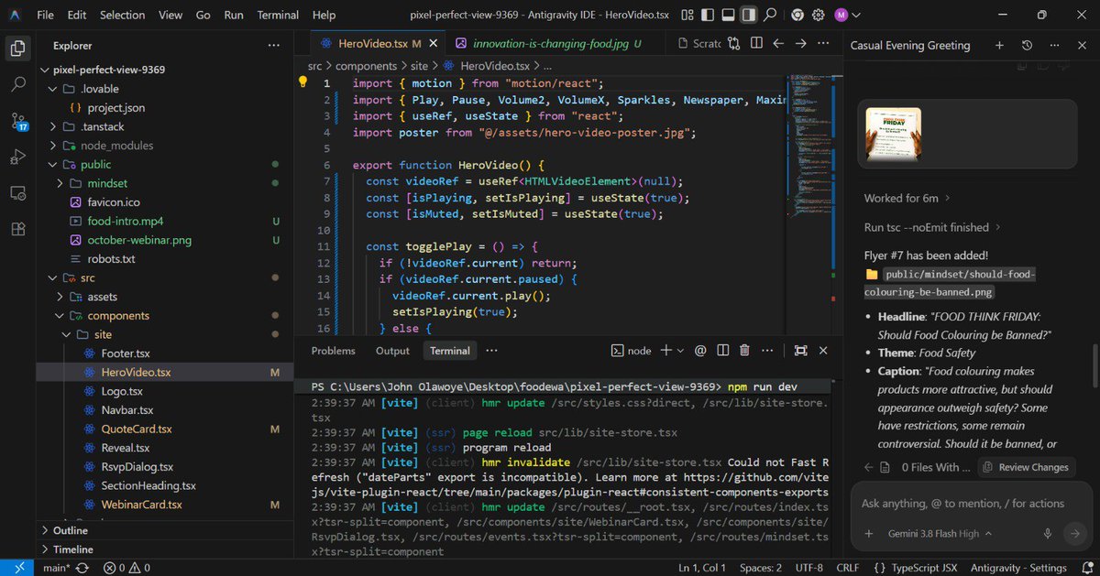Send the chat message with arrow button
The width and height of the screenshot is (1100, 576).
(1073, 533)
